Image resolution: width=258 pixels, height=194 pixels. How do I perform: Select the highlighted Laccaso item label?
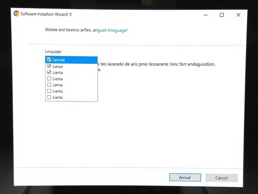tap(59, 60)
